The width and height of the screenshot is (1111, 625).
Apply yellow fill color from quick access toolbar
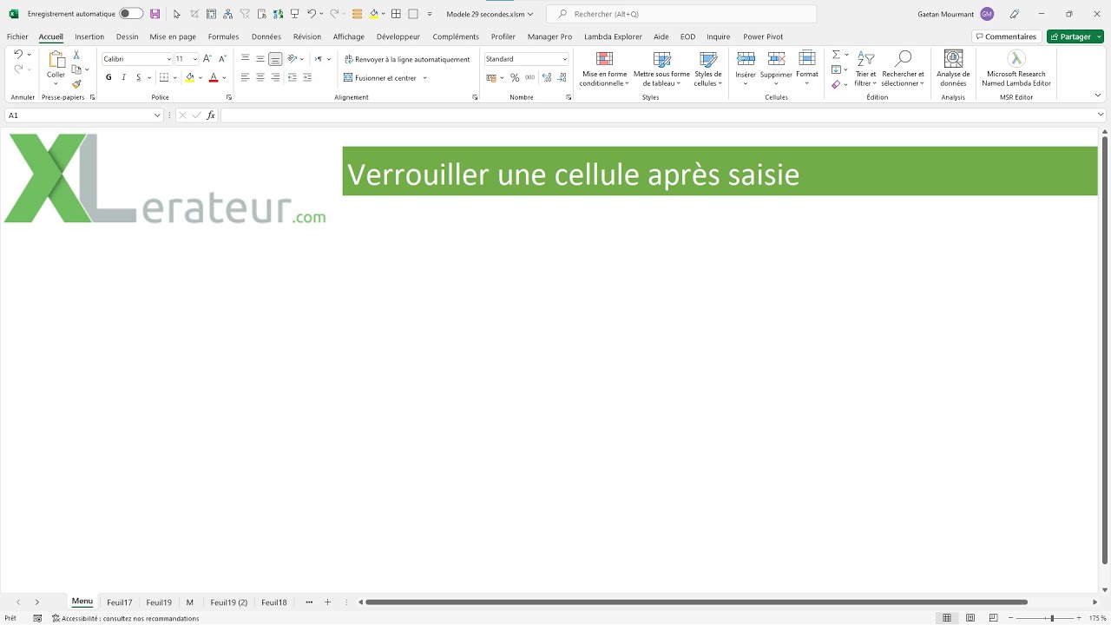coord(373,14)
